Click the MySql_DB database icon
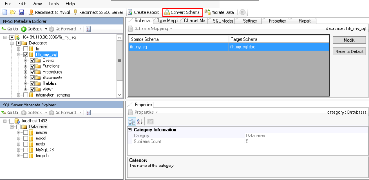 point(31,150)
